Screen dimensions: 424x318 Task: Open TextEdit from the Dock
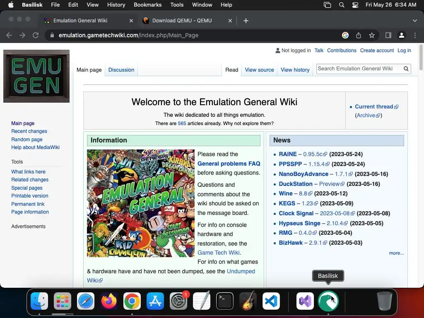[x=202, y=301]
